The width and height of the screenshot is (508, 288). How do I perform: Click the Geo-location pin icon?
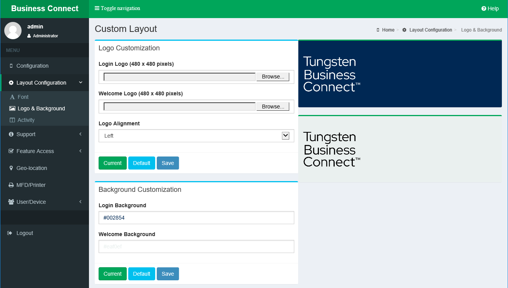[11, 168]
